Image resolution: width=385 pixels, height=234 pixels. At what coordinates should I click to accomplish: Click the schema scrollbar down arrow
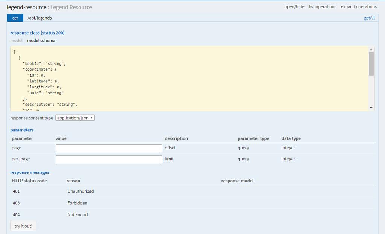(371, 108)
